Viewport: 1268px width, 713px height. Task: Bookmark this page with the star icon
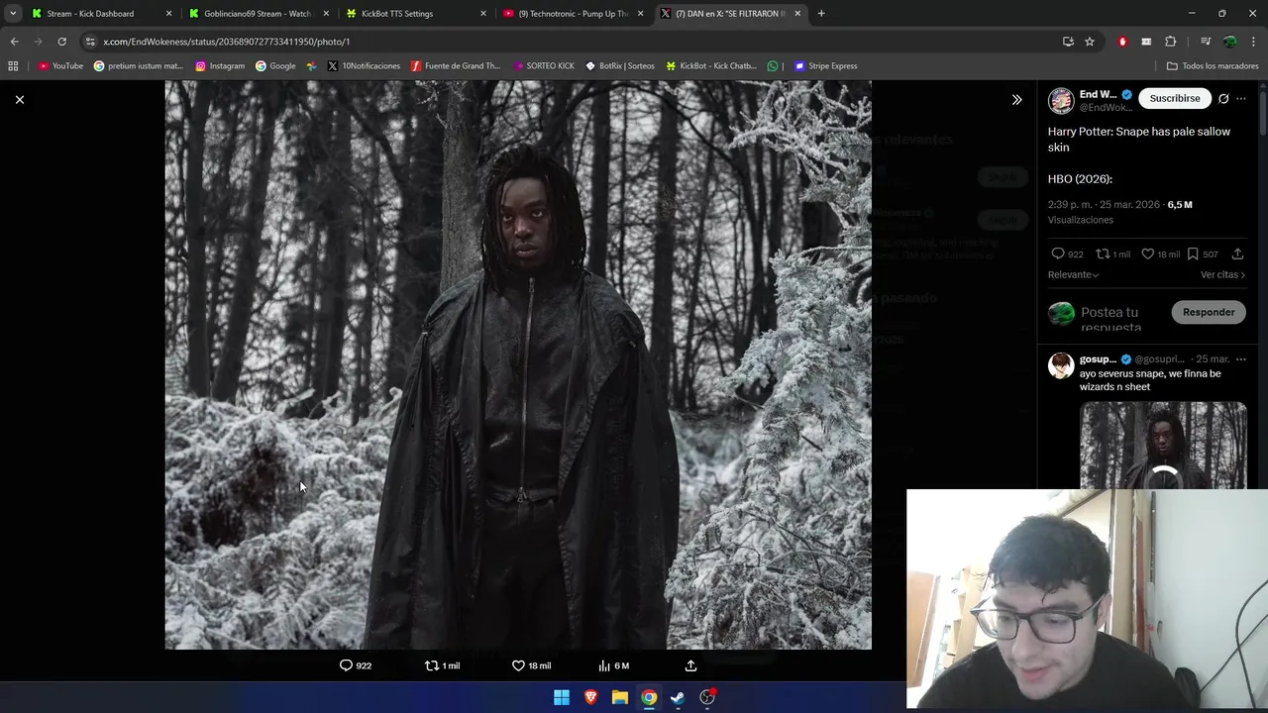[1090, 42]
